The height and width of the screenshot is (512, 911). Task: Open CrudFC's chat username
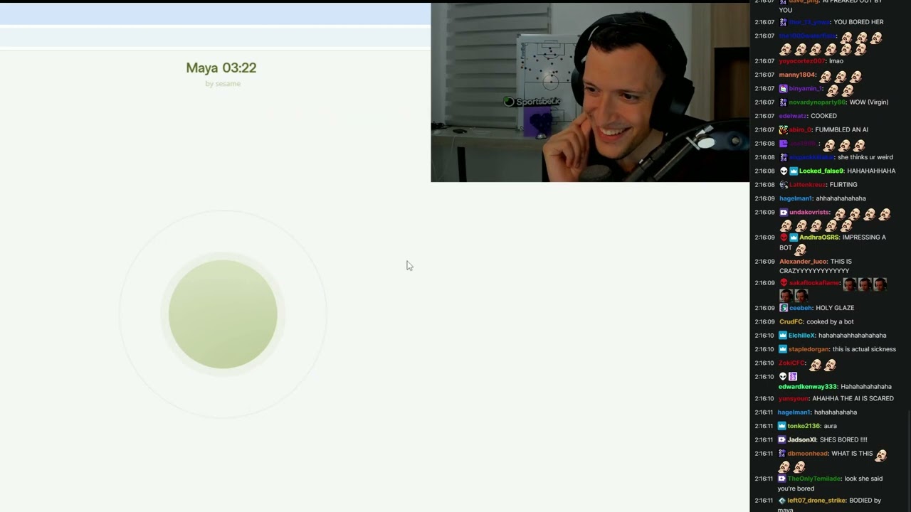coord(791,322)
